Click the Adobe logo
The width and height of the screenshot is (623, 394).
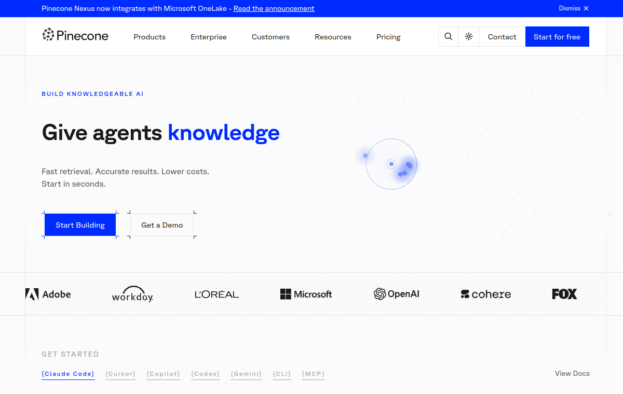48,294
